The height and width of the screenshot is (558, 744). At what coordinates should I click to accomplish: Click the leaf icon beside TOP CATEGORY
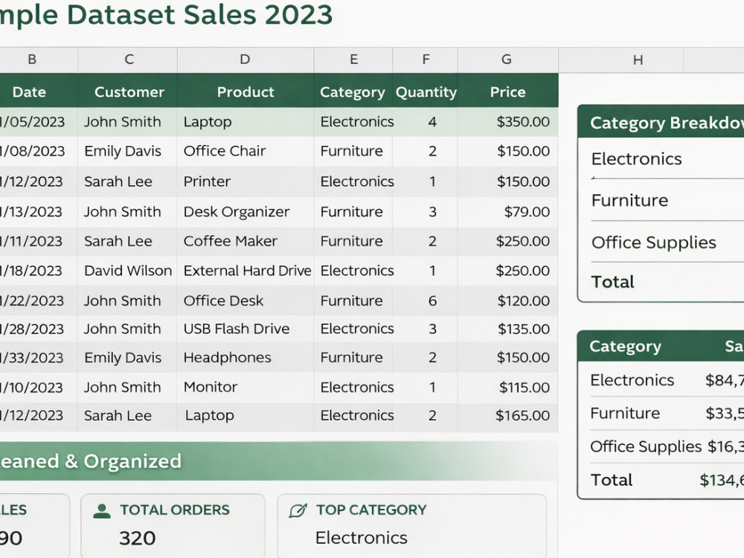tap(298, 510)
